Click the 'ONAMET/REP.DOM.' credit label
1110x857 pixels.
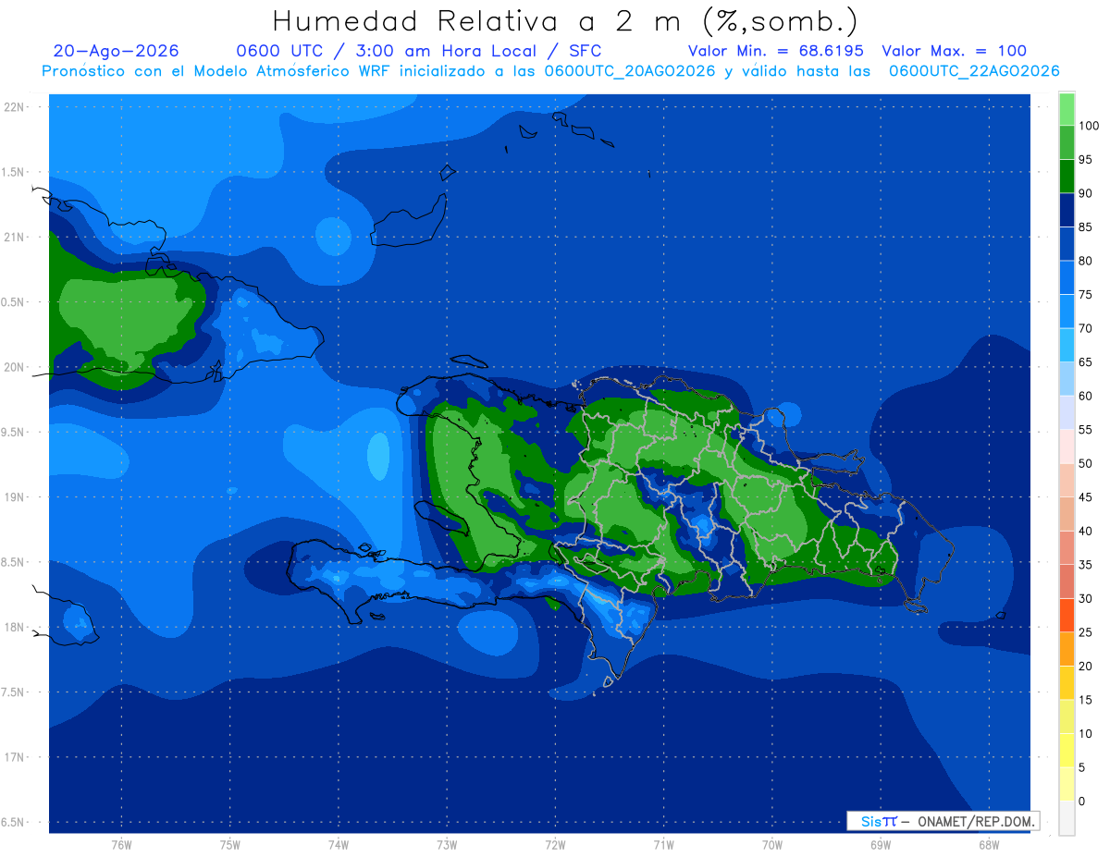pyautogui.click(x=975, y=821)
